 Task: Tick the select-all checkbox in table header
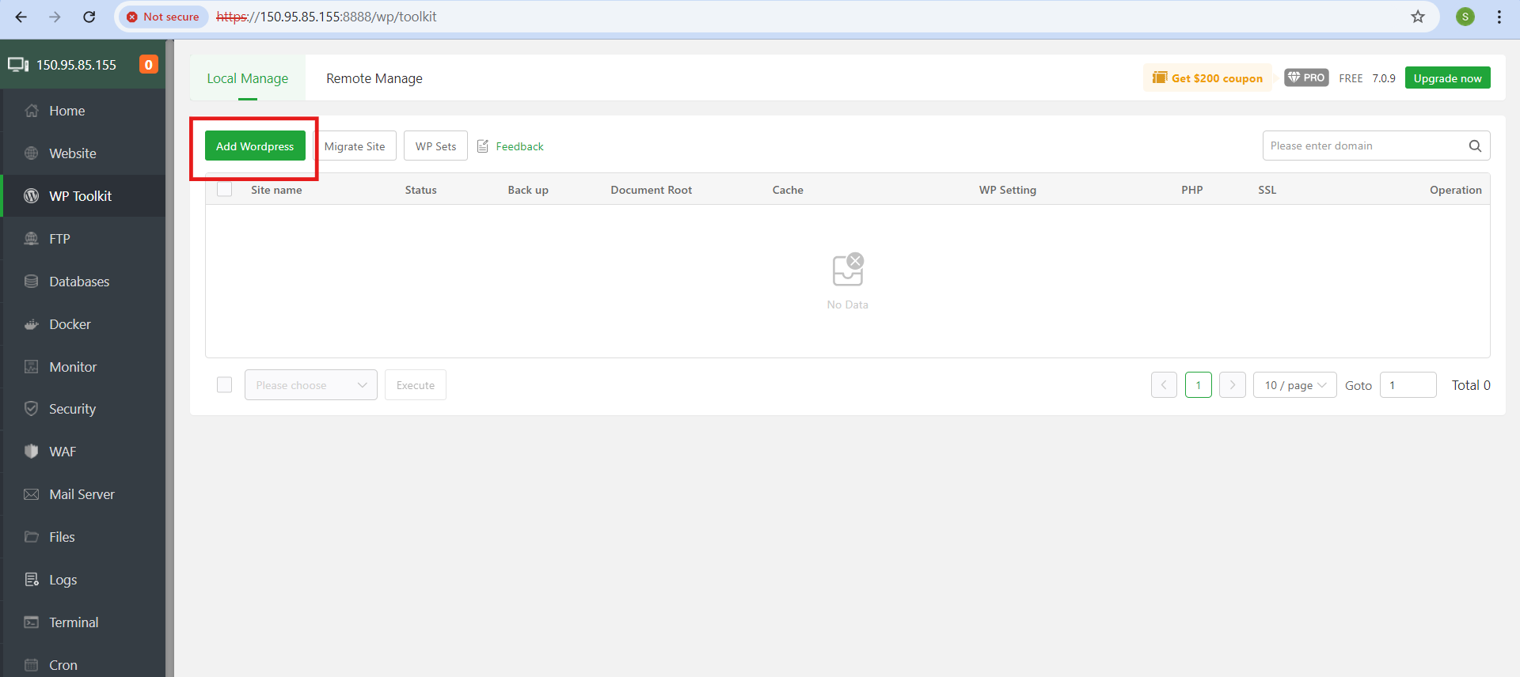point(225,190)
